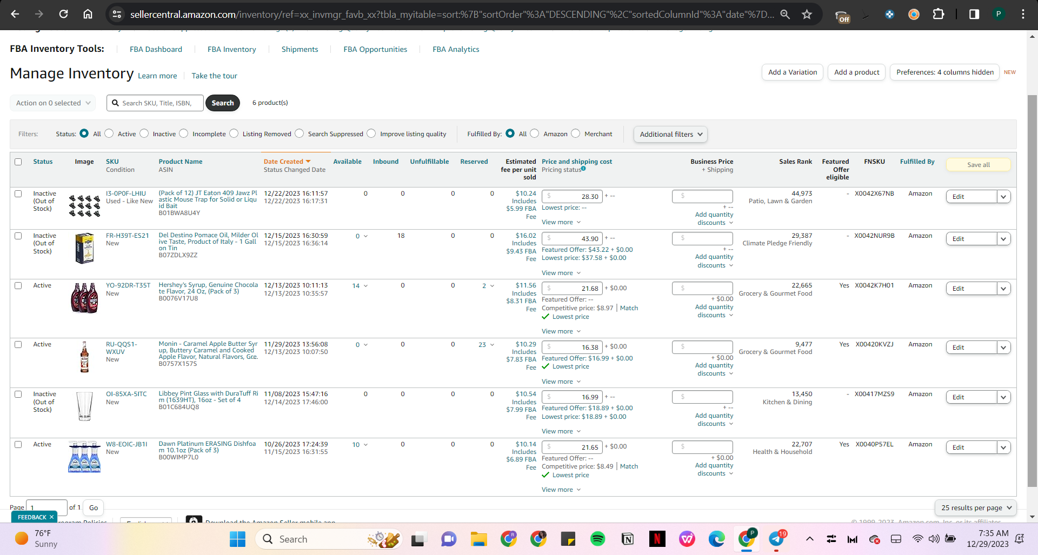1038x555 pixels.
Task: Click the extension icon with Off badge
Action: click(x=842, y=17)
